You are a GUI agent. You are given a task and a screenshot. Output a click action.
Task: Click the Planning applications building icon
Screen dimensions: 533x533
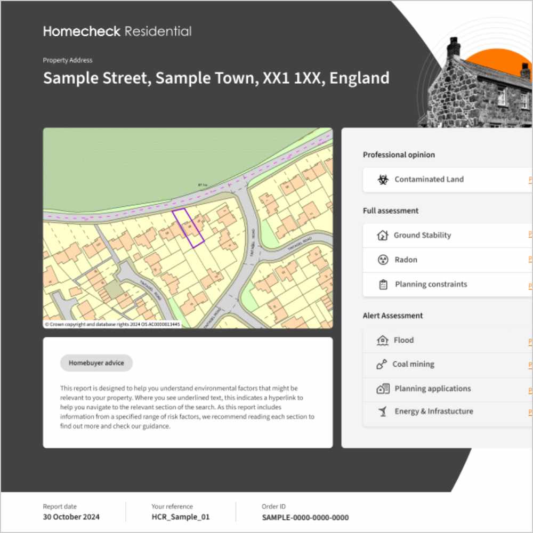click(383, 389)
